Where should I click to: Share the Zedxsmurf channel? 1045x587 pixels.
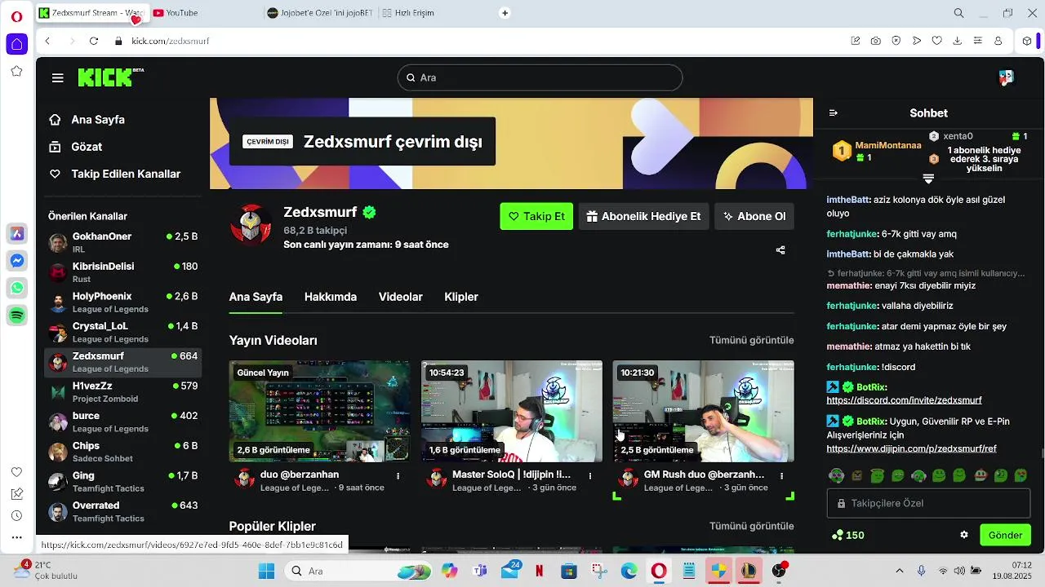click(x=780, y=250)
